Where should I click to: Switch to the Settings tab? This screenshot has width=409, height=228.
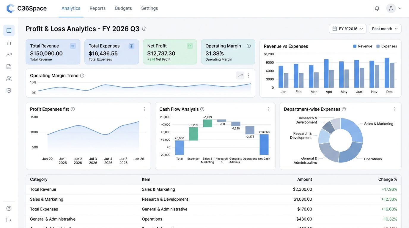pyautogui.click(x=150, y=8)
